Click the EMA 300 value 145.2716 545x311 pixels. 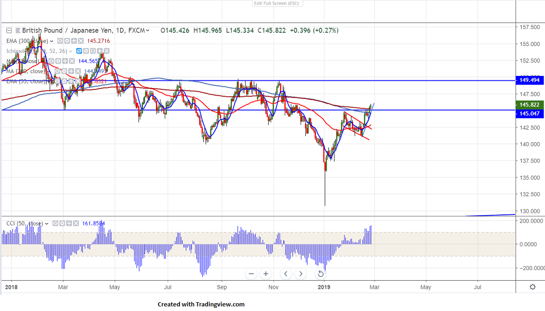[x=98, y=41]
